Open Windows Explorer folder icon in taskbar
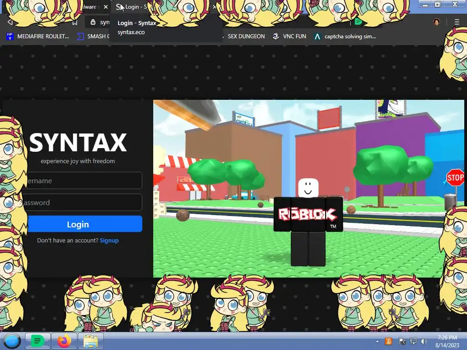The width and height of the screenshot is (467, 350). pos(91,341)
